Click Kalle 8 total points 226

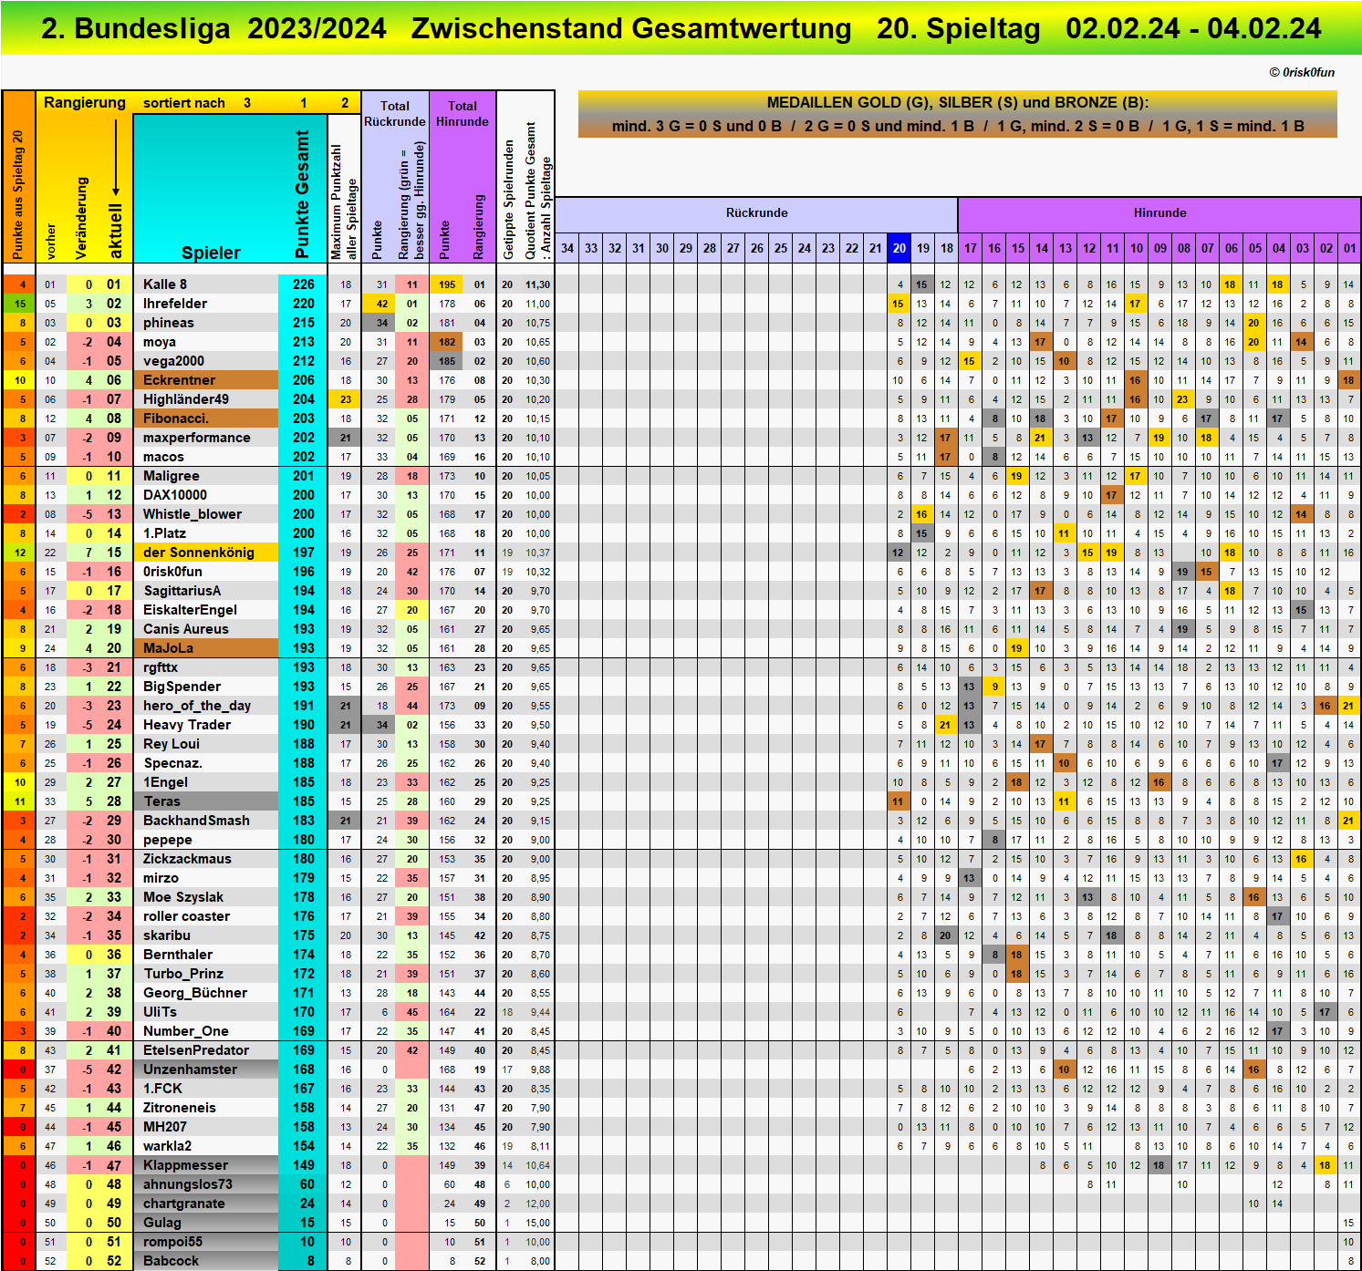point(304,284)
